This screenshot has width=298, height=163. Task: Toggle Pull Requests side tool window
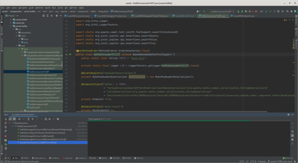pos(2,45)
